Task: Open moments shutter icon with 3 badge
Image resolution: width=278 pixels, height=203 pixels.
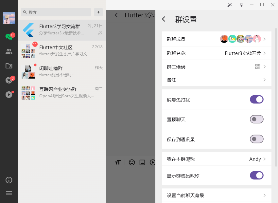Action: (9, 80)
